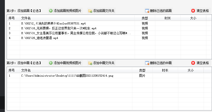The image size is (212, 112).
Task: Open 添加底画文件夹 to add a folder
Action: [104, 11]
